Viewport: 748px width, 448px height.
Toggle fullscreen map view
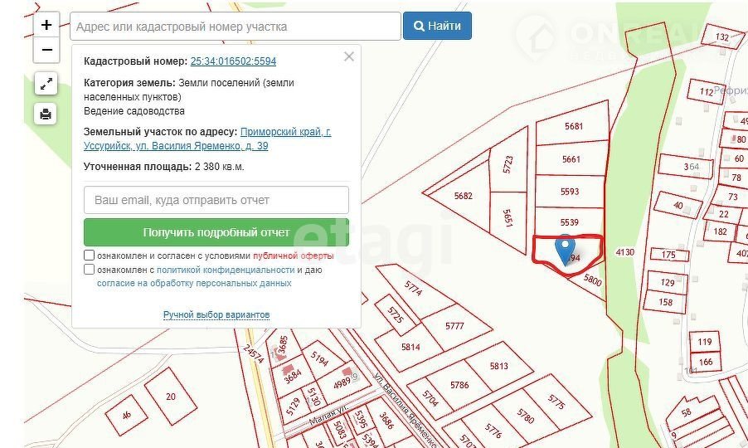tap(46, 84)
